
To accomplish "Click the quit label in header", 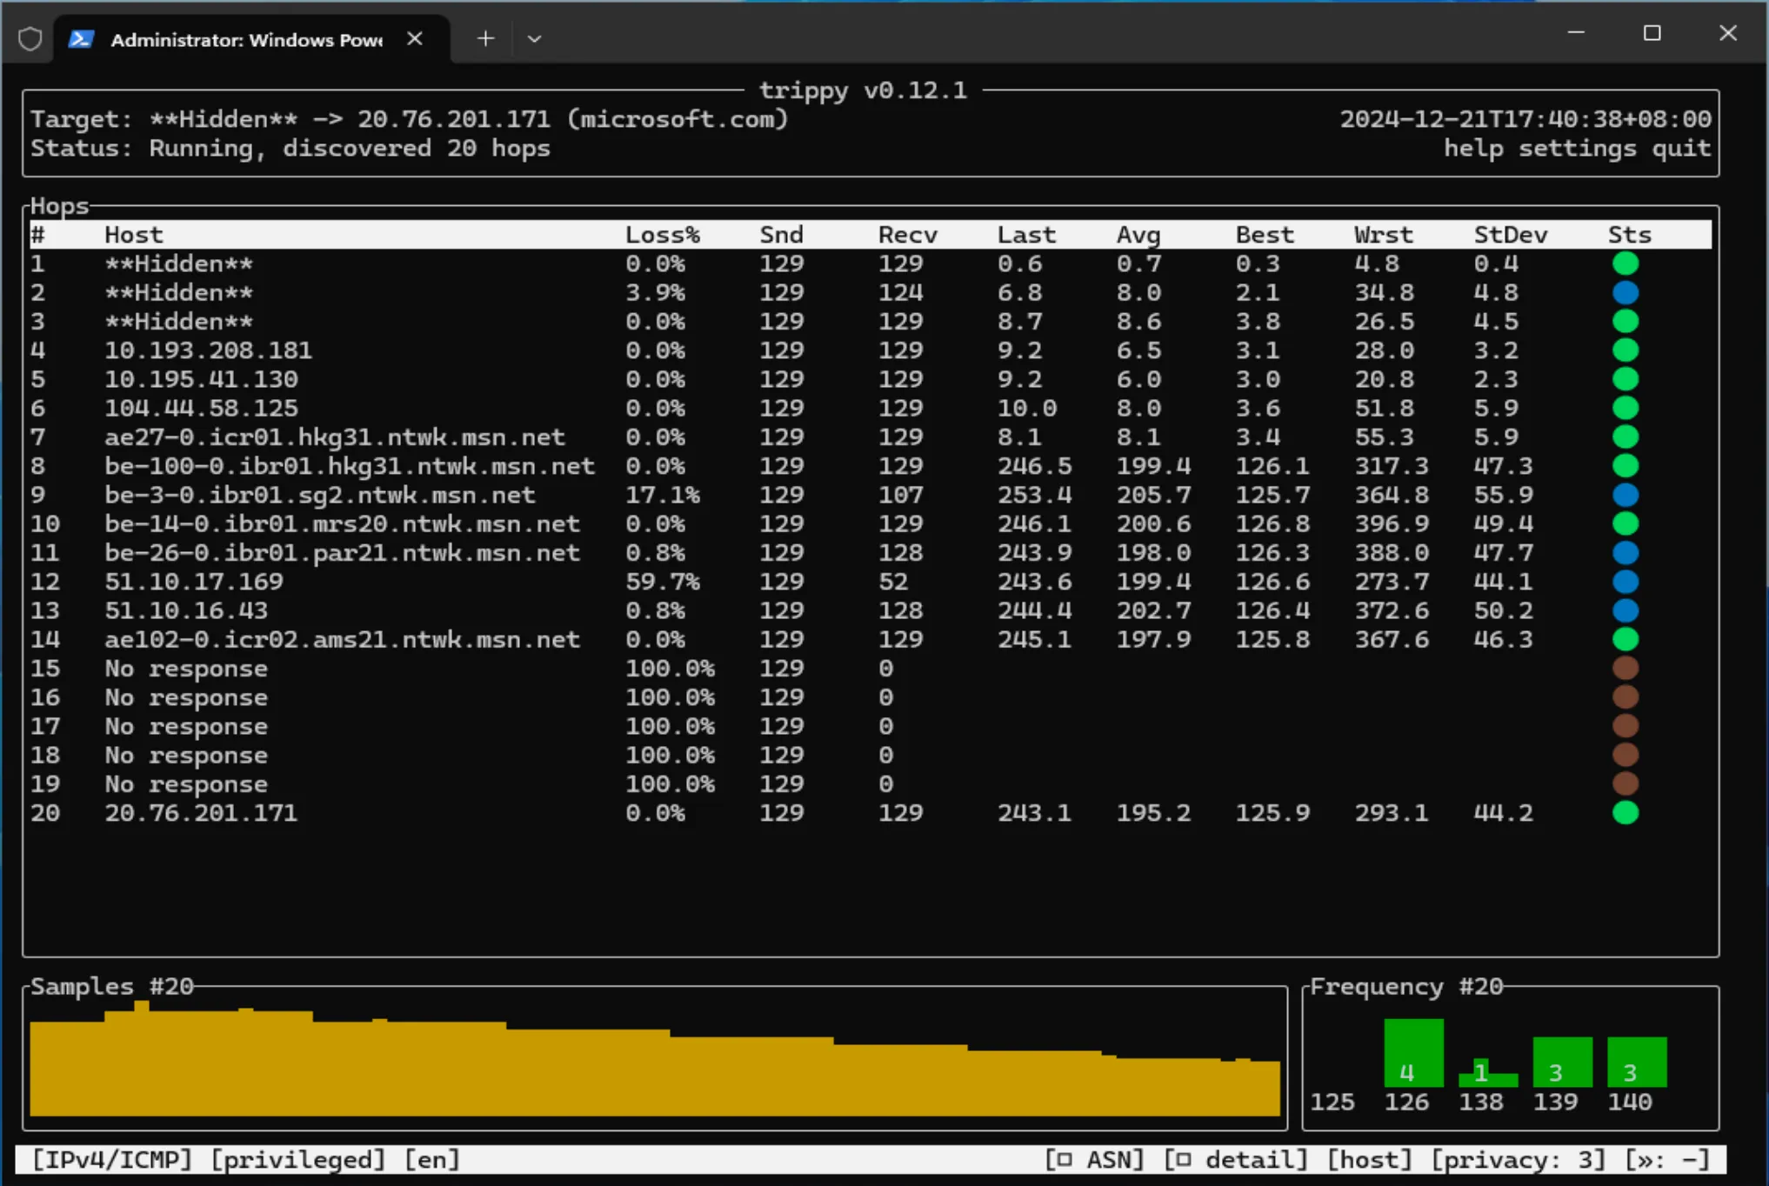I will click(x=1681, y=148).
